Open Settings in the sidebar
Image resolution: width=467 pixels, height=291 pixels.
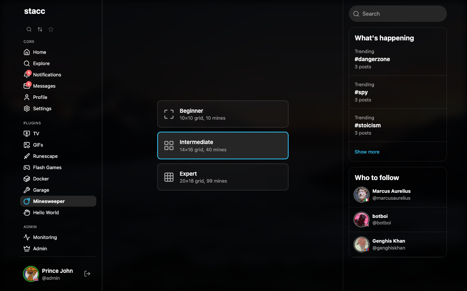coord(42,108)
